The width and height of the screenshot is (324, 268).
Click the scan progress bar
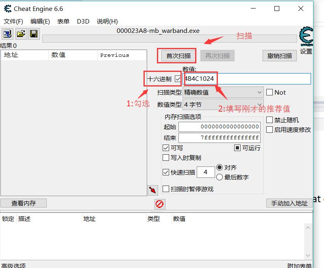[x=170, y=39]
